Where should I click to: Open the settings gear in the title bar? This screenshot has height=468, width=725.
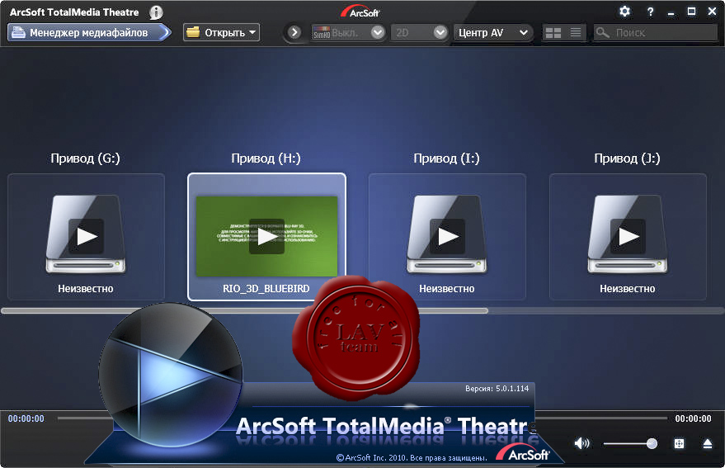(x=624, y=12)
